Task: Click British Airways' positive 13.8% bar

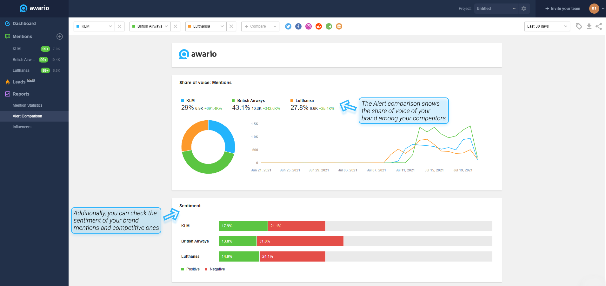Action: pyautogui.click(x=238, y=241)
